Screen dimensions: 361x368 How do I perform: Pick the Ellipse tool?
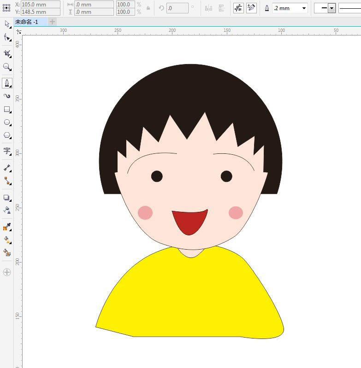click(6, 123)
